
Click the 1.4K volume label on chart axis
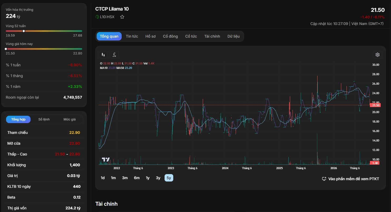click(375, 163)
